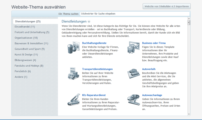Select Einzelhandel (11) category
This screenshot has width=202, height=120.
[25, 27]
